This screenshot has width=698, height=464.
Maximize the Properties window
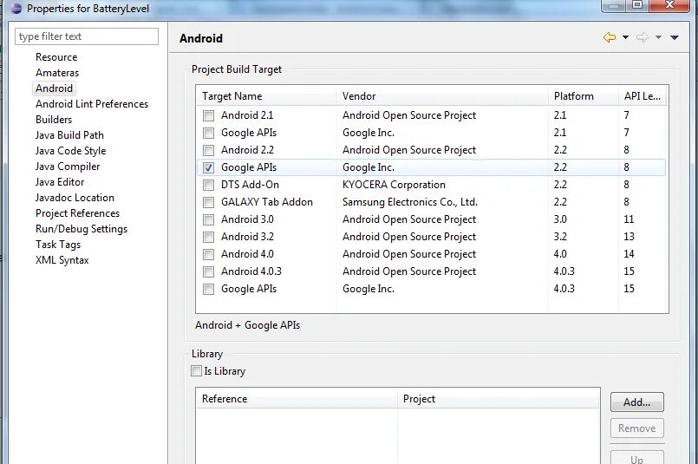[x=637, y=5]
